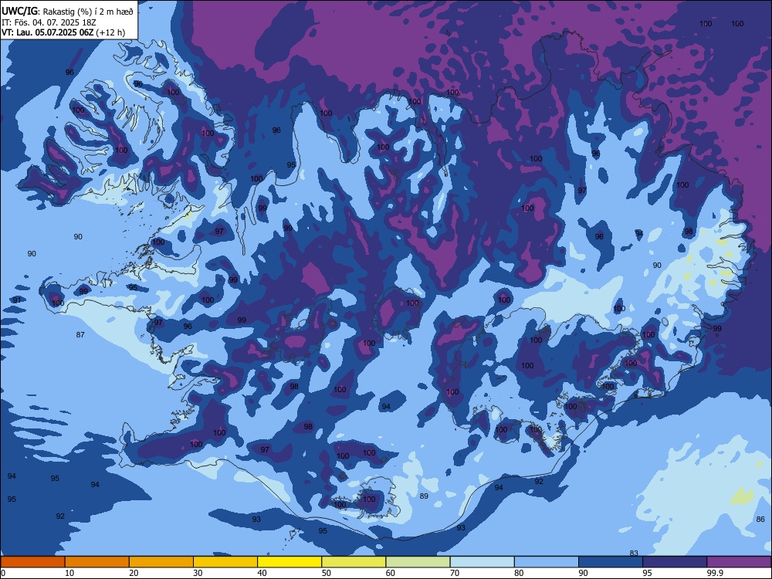Click the legend scale label '99.9'
The height and width of the screenshot is (579, 772).
[x=715, y=573]
